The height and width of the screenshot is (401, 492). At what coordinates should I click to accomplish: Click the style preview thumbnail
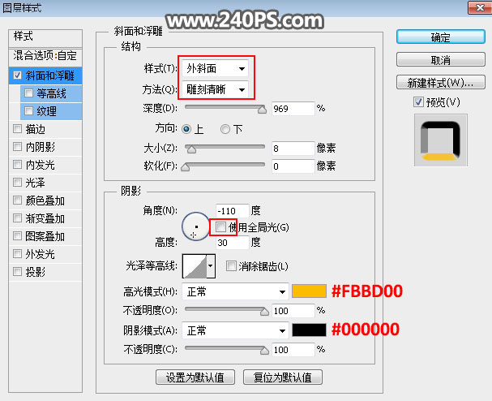[441, 140]
